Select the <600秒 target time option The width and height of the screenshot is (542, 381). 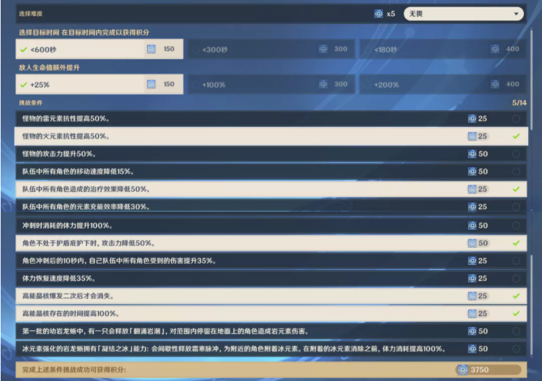coord(99,49)
